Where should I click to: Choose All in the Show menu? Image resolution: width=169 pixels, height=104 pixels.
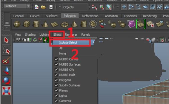61,48
